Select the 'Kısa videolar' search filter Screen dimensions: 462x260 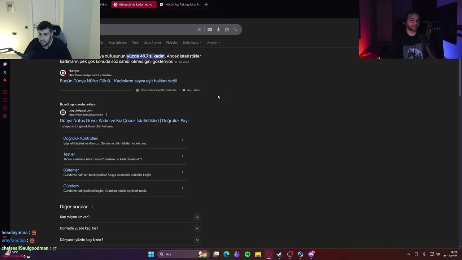tap(118, 43)
